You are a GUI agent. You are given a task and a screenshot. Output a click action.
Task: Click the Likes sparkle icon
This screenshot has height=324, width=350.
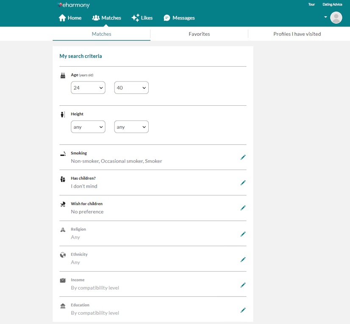[x=135, y=18]
